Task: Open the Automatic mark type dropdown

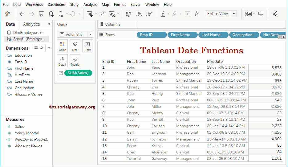Action: [x=90, y=35]
